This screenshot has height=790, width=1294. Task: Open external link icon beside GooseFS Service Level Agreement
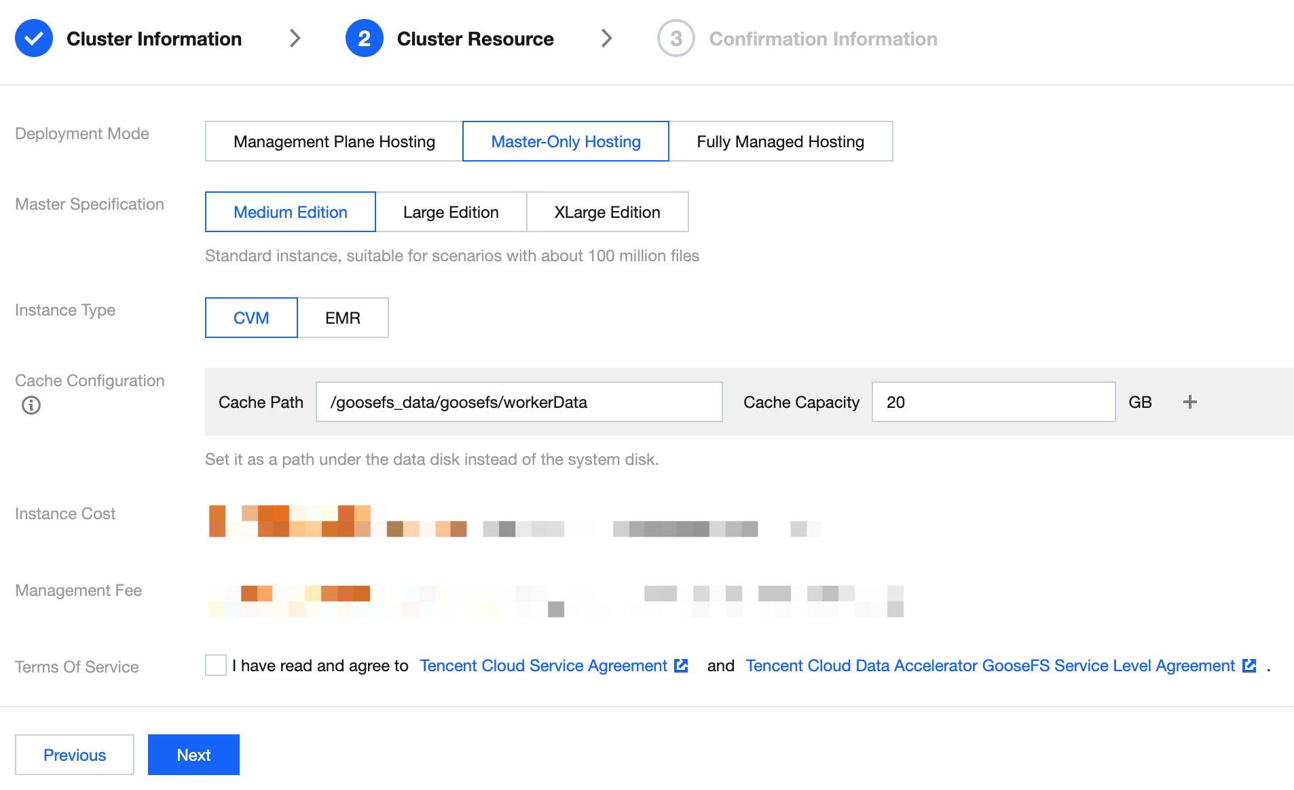tap(1249, 666)
